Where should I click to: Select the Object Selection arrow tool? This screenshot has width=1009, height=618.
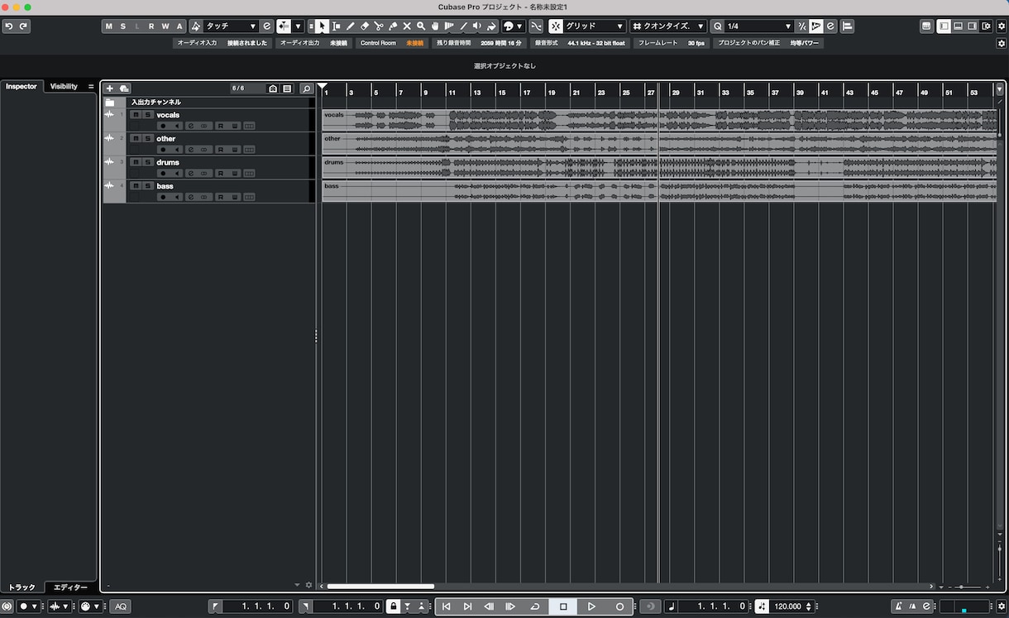point(322,26)
